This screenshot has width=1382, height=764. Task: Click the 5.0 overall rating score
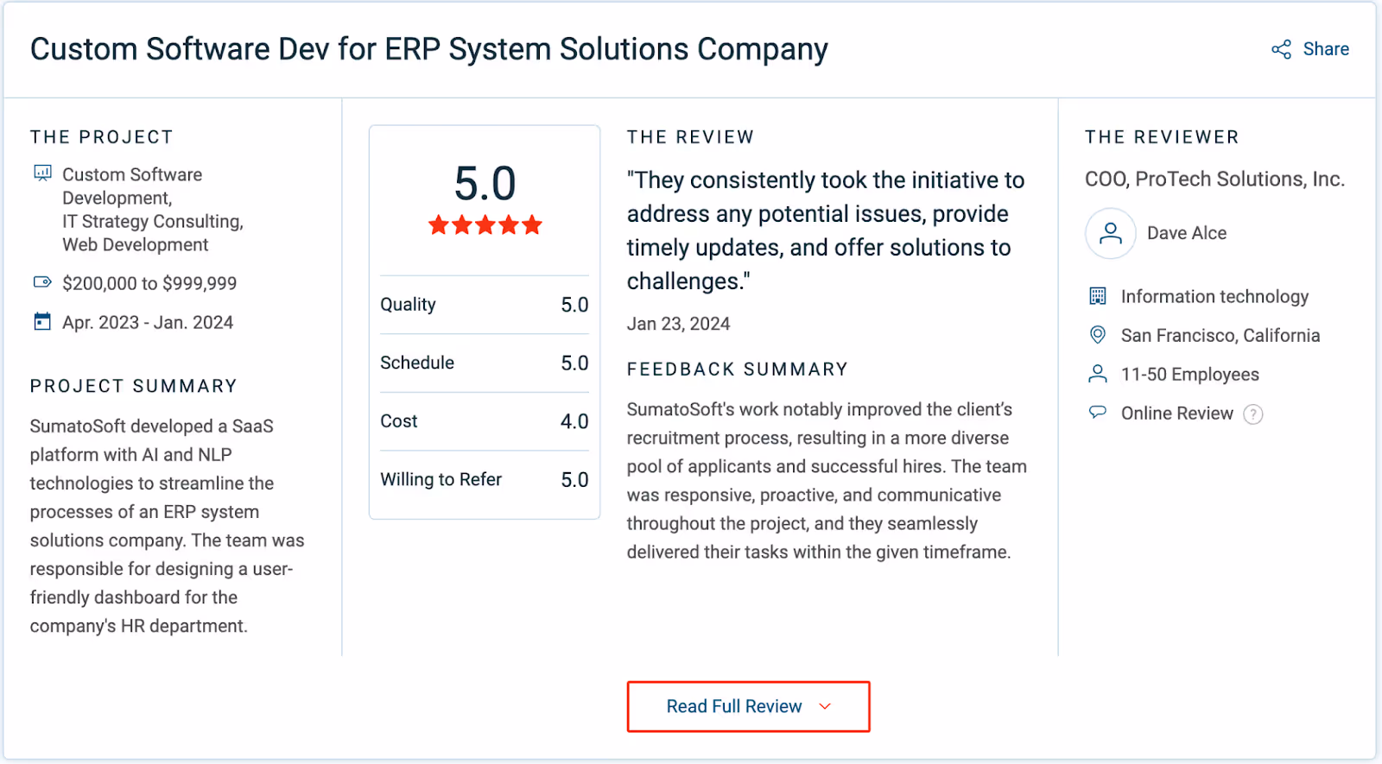tap(485, 183)
